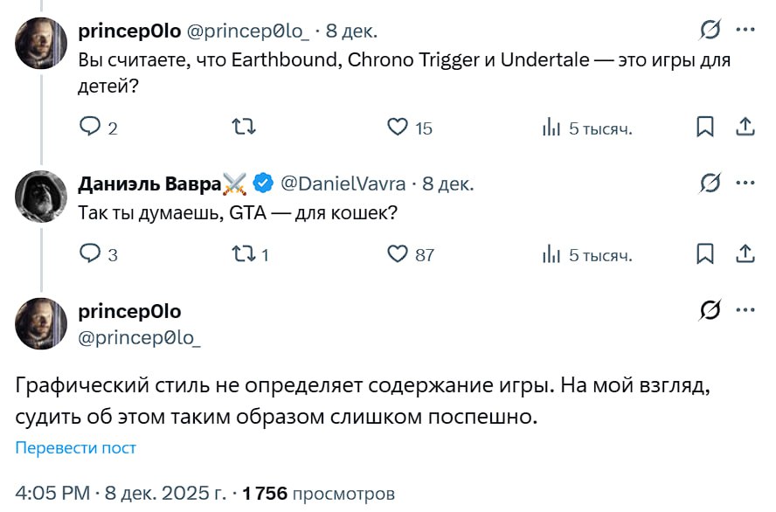Click the 4:05 PM post timestamp
Screen dimensions: 776x512
pyautogui.click(x=52, y=493)
